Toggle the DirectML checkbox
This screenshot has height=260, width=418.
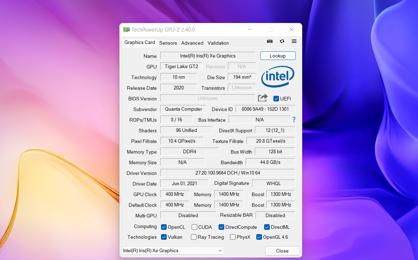click(x=267, y=227)
